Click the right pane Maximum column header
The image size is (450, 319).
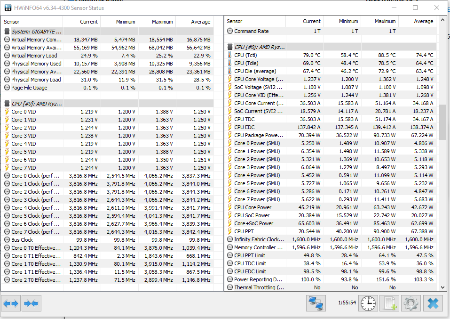(379, 21)
